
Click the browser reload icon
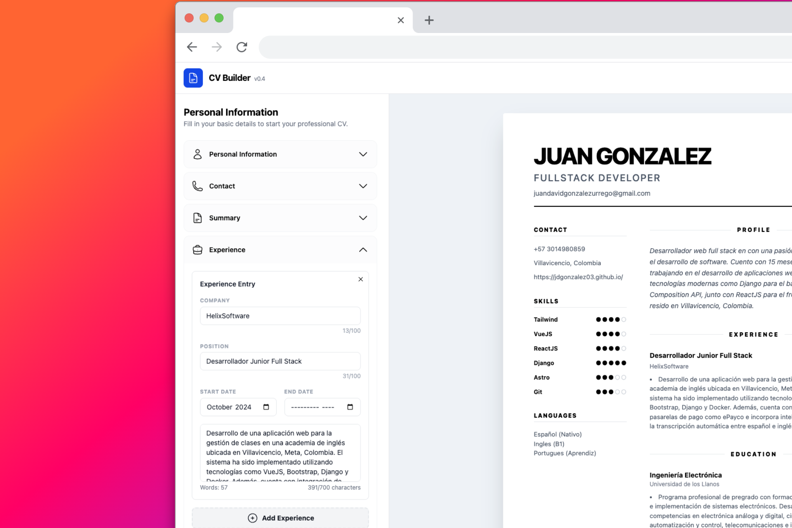(242, 47)
